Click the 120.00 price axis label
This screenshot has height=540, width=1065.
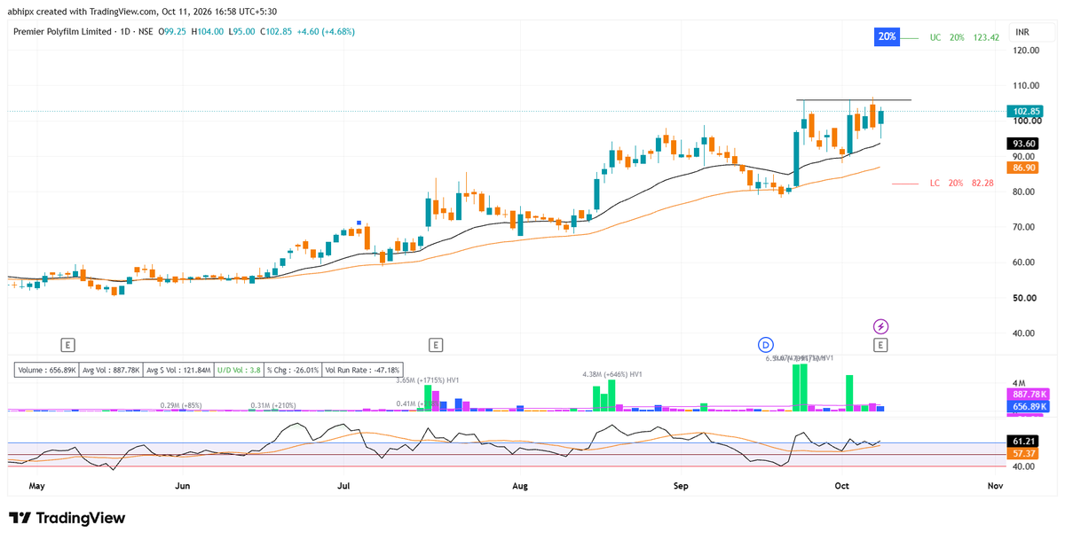coord(1026,51)
